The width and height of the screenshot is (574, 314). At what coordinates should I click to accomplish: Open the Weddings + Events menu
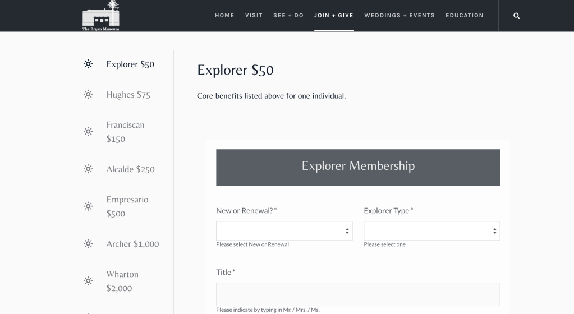click(x=399, y=16)
